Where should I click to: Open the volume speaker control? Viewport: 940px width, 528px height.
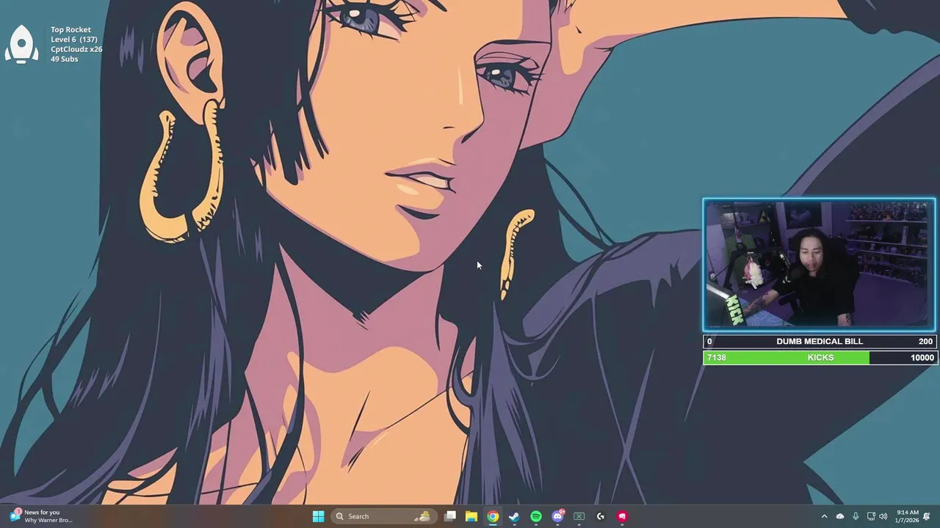click(883, 516)
